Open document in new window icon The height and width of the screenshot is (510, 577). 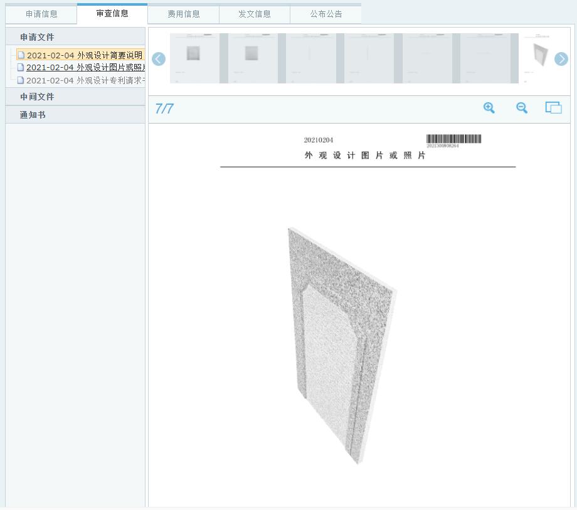[x=553, y=108]
